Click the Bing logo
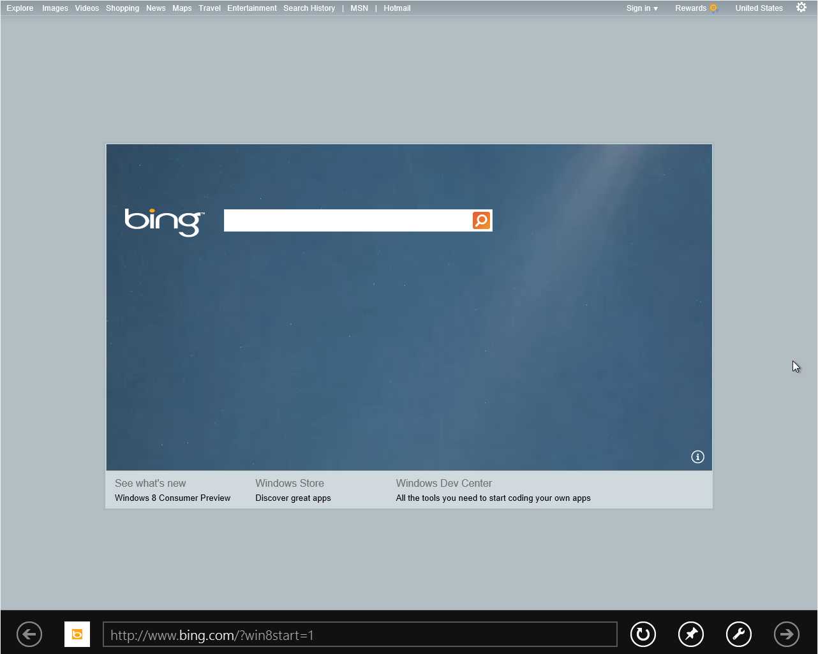The height and width of the screenshot is (654, 818). (164, 222)
